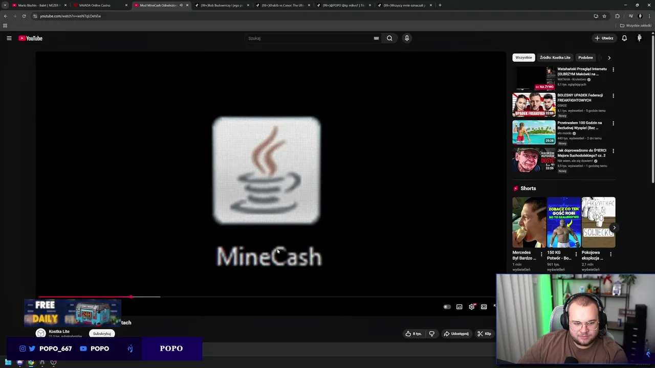The image size is (655, 368).
Task: Dislike the video
Action: pos(432,334)
